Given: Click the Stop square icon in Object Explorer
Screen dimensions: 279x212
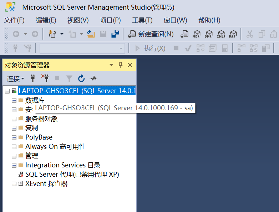Looking at the screenshot, I should click(x=57, y=78).
